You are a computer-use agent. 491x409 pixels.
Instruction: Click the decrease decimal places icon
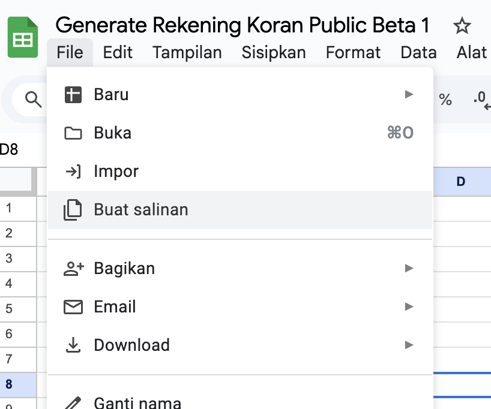481,100
